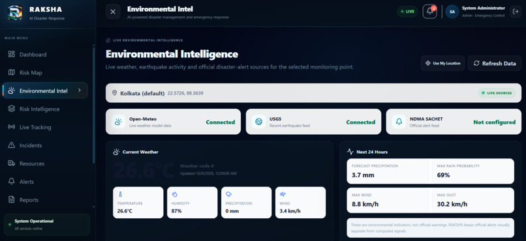Image resolution: width=526 pixels, height=241 pixels.
Task: Click Wind value 3.4 km/h
Action: pos(290,211)
